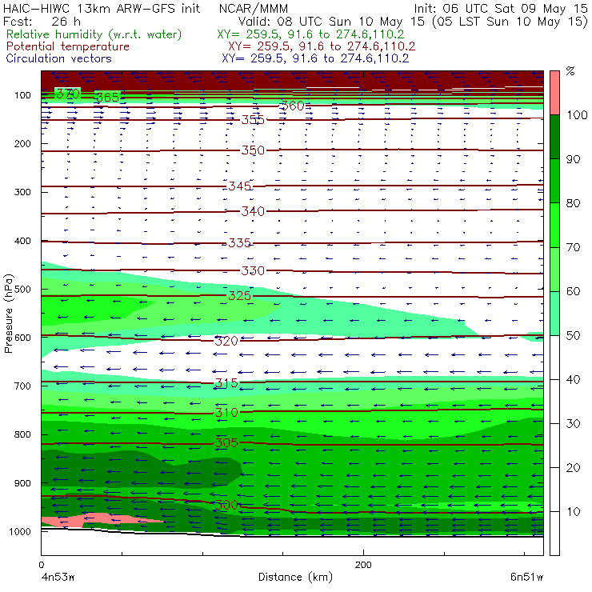Click the pink above-100% colorbar segment
592x592 pixels.
554,93
